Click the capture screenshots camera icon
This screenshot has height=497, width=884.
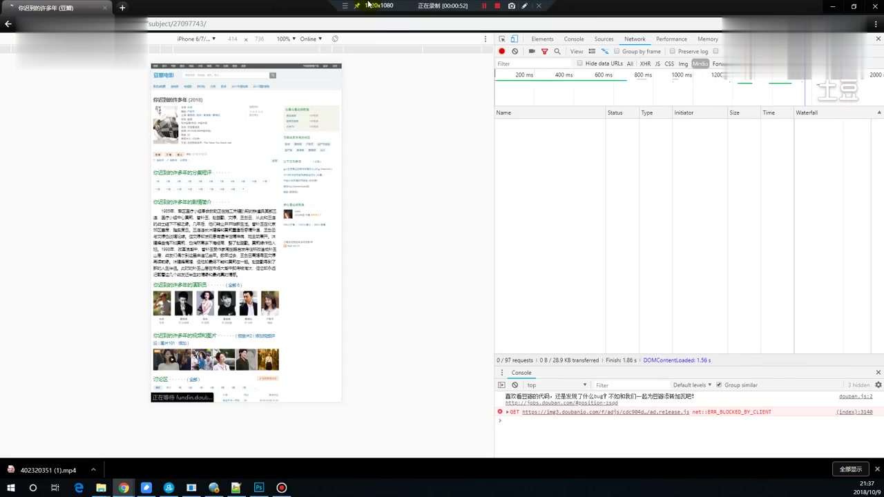tap(531, 51)
